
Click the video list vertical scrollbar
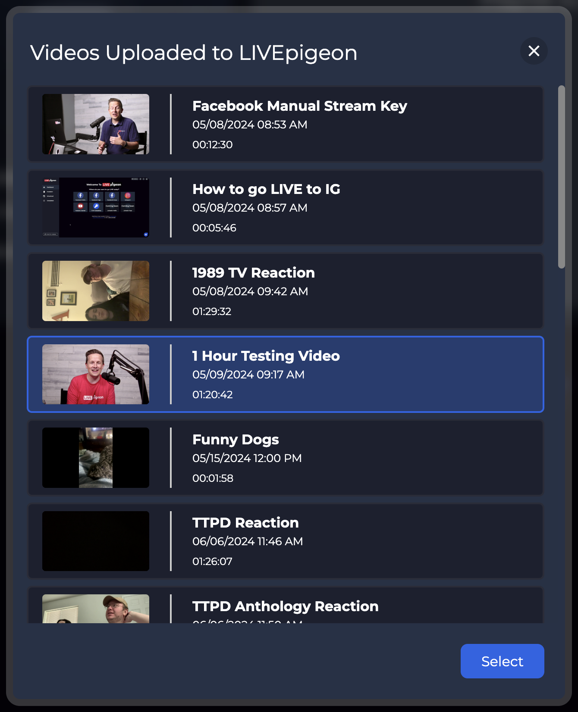(x=561, y=177)
